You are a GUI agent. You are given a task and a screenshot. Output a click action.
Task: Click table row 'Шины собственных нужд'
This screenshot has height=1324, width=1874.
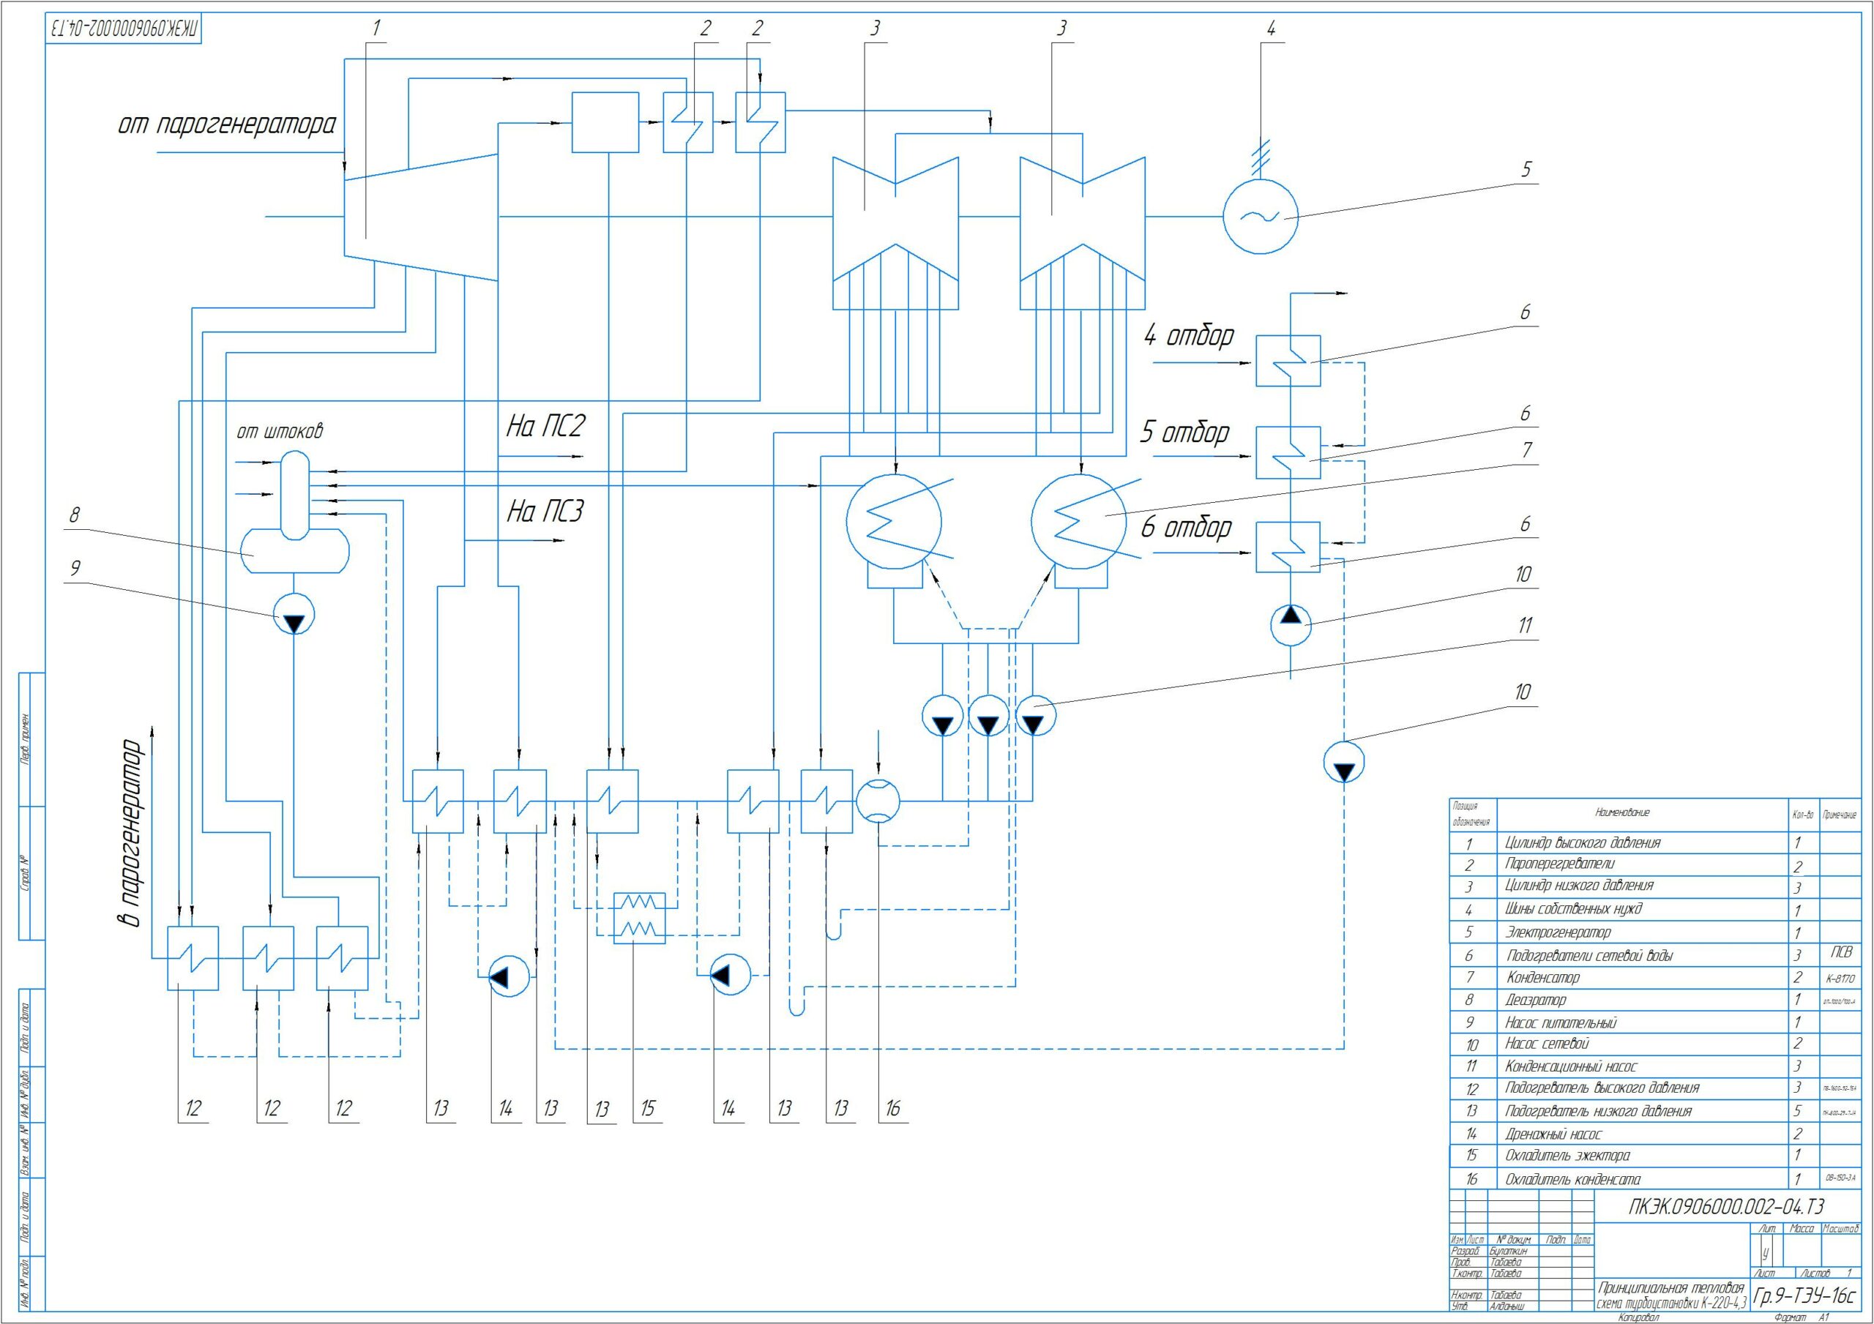tap(1654, 909)
